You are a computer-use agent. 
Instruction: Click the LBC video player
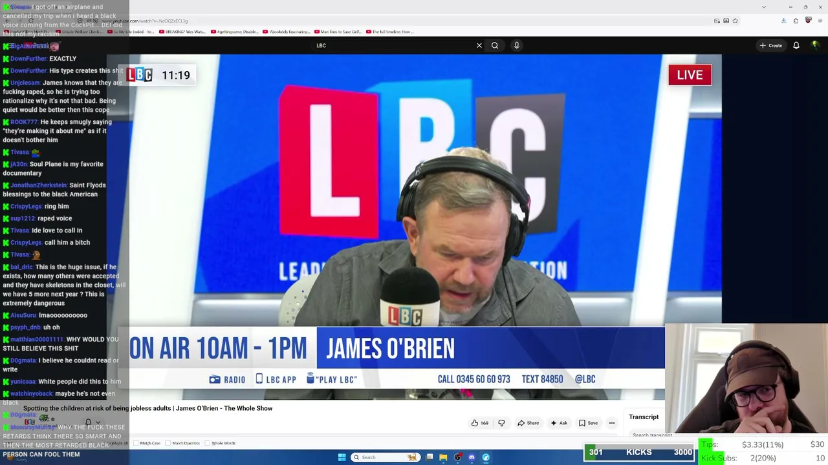[x=414, y=226]
